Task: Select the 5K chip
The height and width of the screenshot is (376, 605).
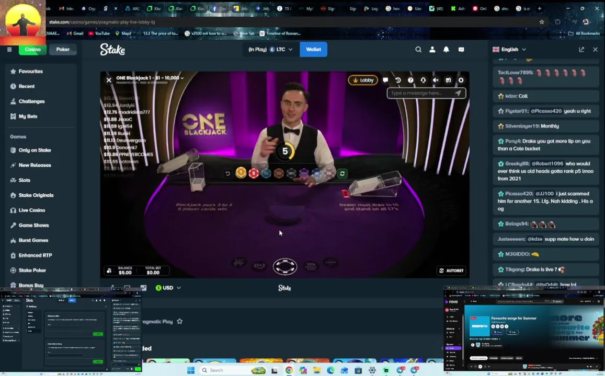Action: 329,173
